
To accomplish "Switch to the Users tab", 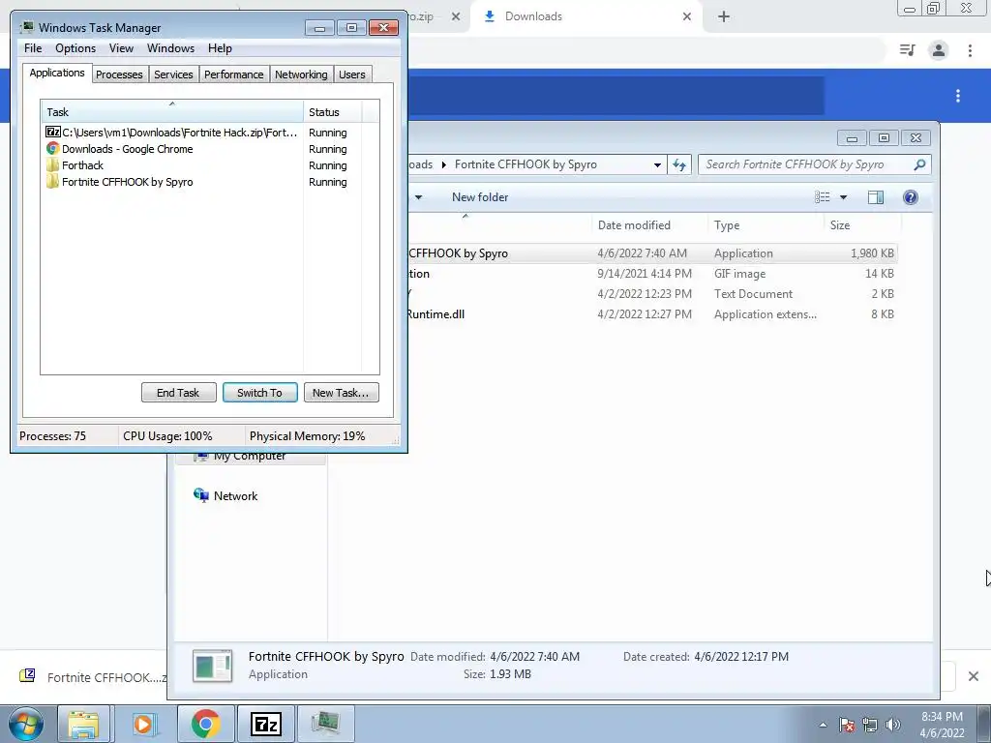I will pyautogui.click(x=352, y=74).
